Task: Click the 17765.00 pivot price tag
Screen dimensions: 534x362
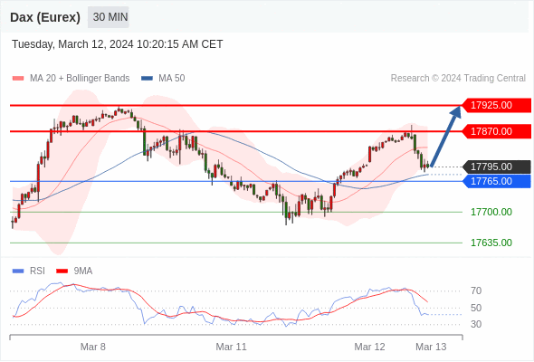Action: pos(496,181)
